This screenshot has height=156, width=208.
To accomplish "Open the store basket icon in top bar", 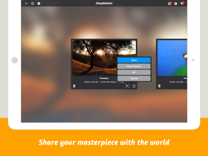I will click(176, 4).
